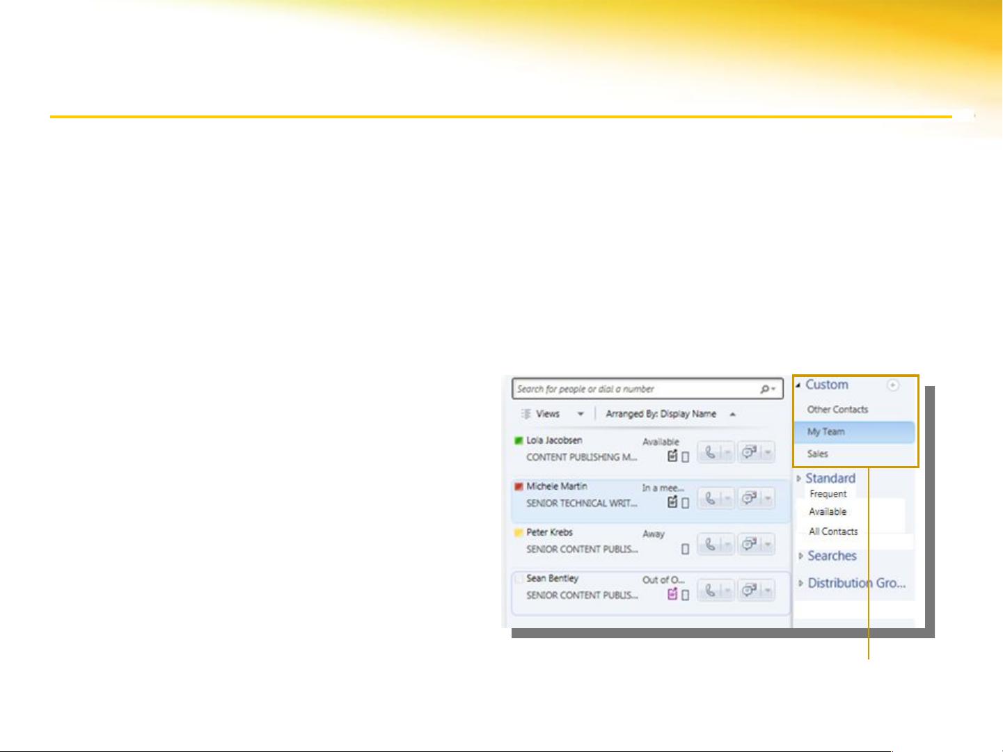Viewport: 1003px width, 752px height.
Task: Click Lola Jacobsen's green presence indicator
Action: click(x=519, y=440)
